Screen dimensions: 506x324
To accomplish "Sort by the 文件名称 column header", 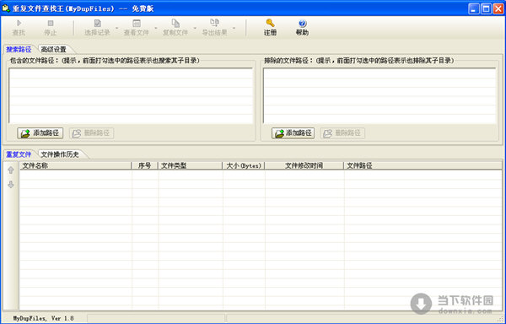I will [76, 165].
